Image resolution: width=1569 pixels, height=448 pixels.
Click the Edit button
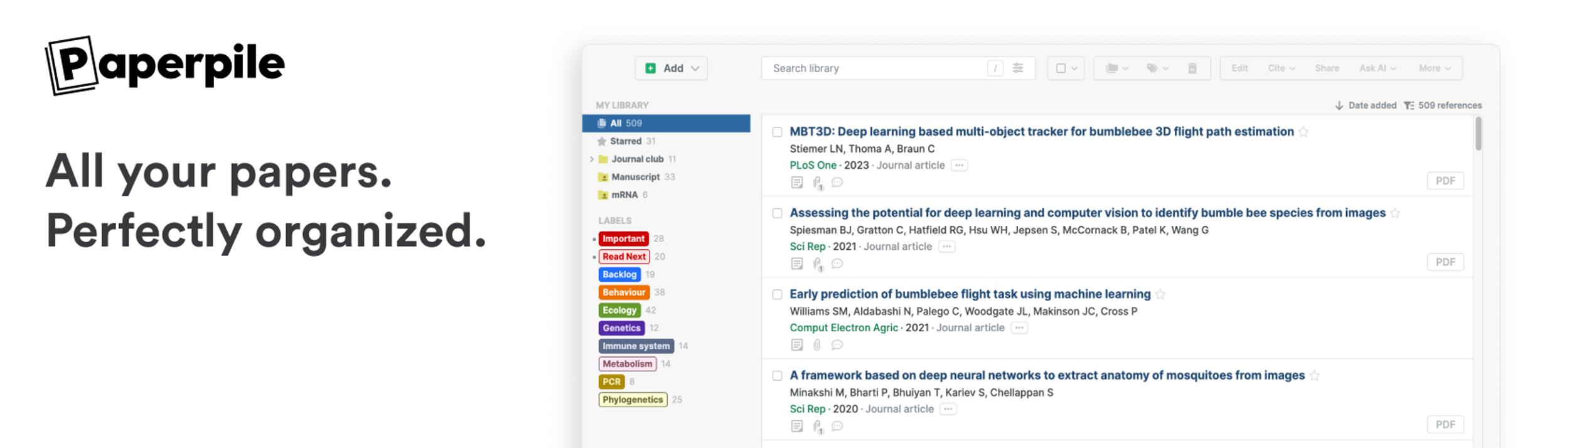tap(1239, 68)
